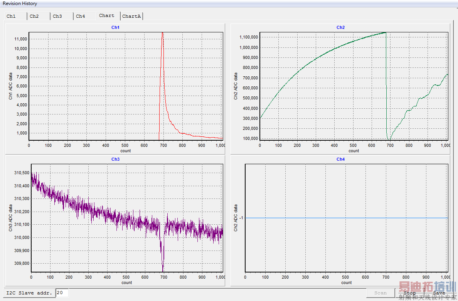The height and width of the screenshot is (301, 458).
Task: Click the Ch1 chart title
Action: [x=115, y=27]
